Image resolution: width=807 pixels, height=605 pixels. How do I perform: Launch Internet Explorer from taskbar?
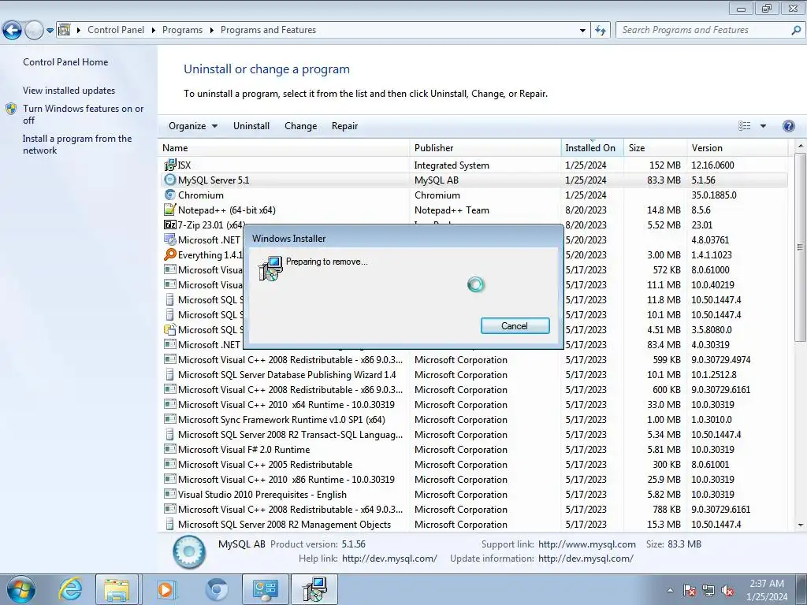coord(70,589)
